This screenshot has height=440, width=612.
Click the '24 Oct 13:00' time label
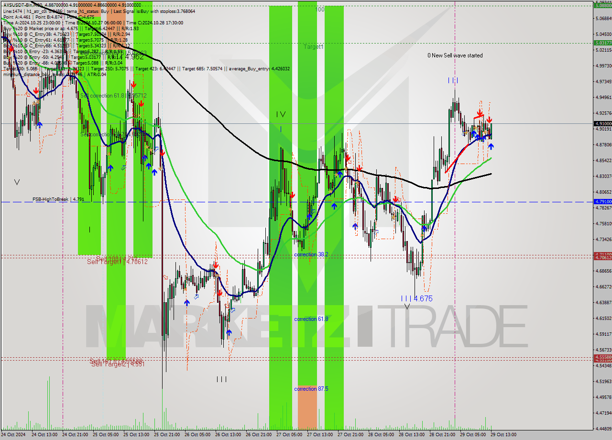44,435
